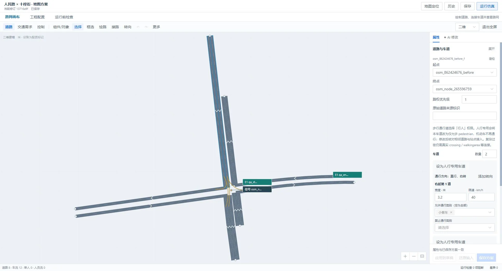Screen dimensions: 502x271
Task: Click the signal node marker at intersection
Action: pyautogui.click(x=231, y=190)
